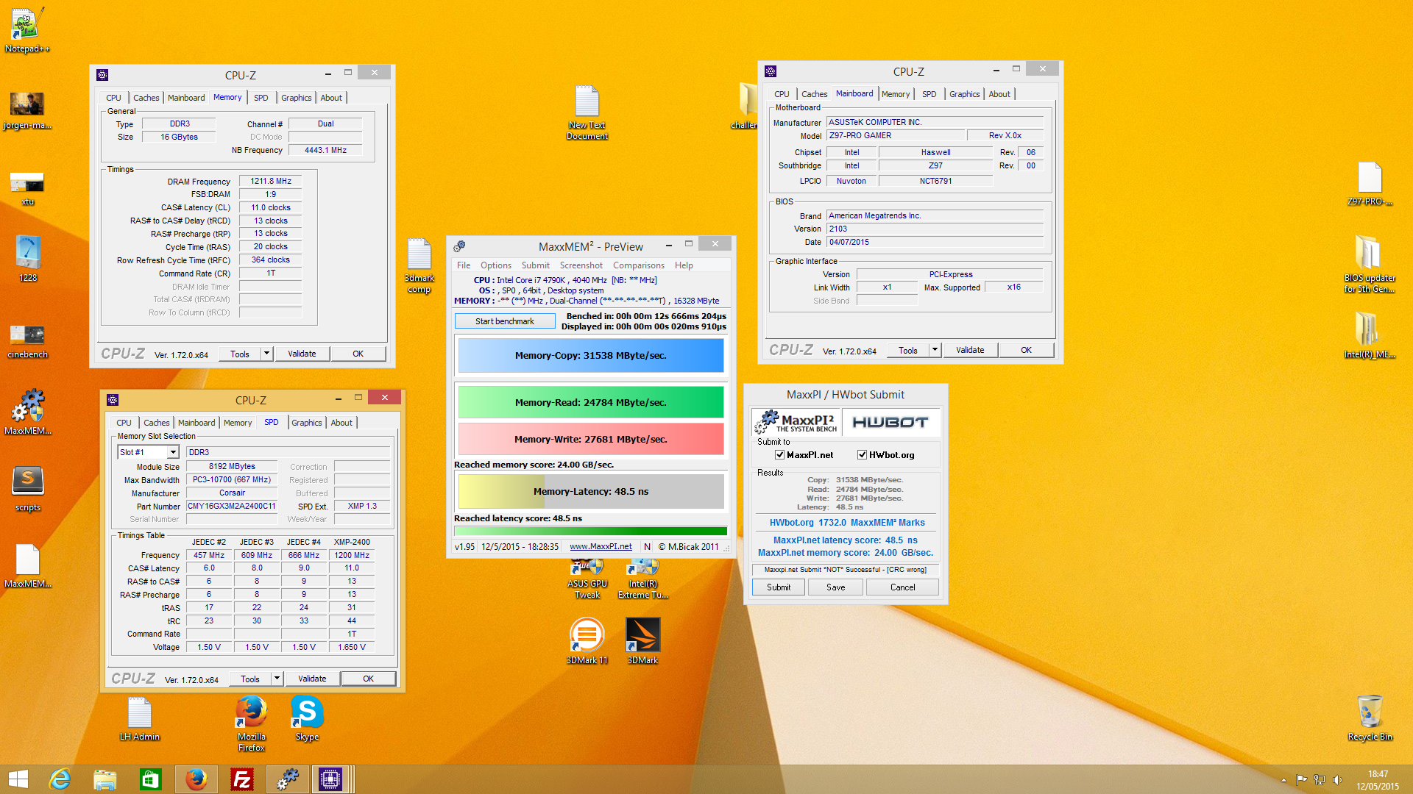The width and height of the screenshot is (1413, 794).
Task: Open Notepad++ desktop icon
Action: (27, 29)
